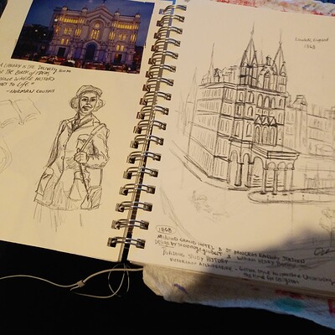Image resolution: width=335 pixels, height=335 pixels.
Task: Click the tall left spire of the building sketch
Action: pyautogui.click(x=252, y=49)
